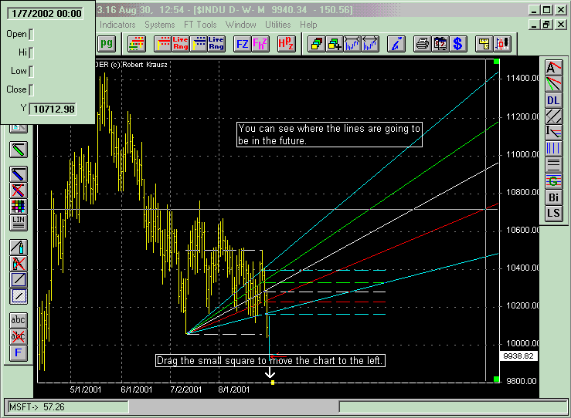The image size is (571, 418).
Task: Click the blue F button in left toolbar
Action: point(19,353)
